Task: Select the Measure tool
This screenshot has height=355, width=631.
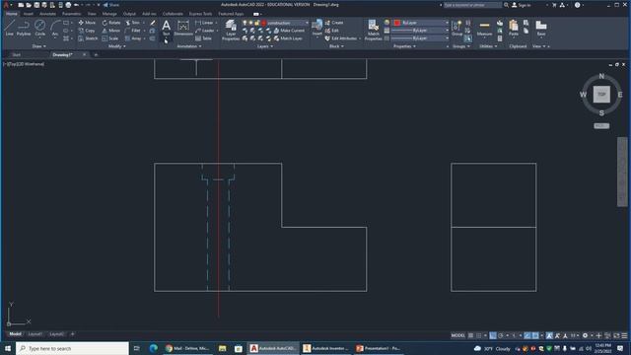Action: click(x=484, y=29)
